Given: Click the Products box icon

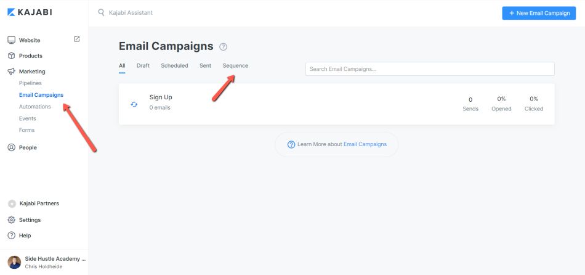Looking at the screenshot, I should point(12,55).
